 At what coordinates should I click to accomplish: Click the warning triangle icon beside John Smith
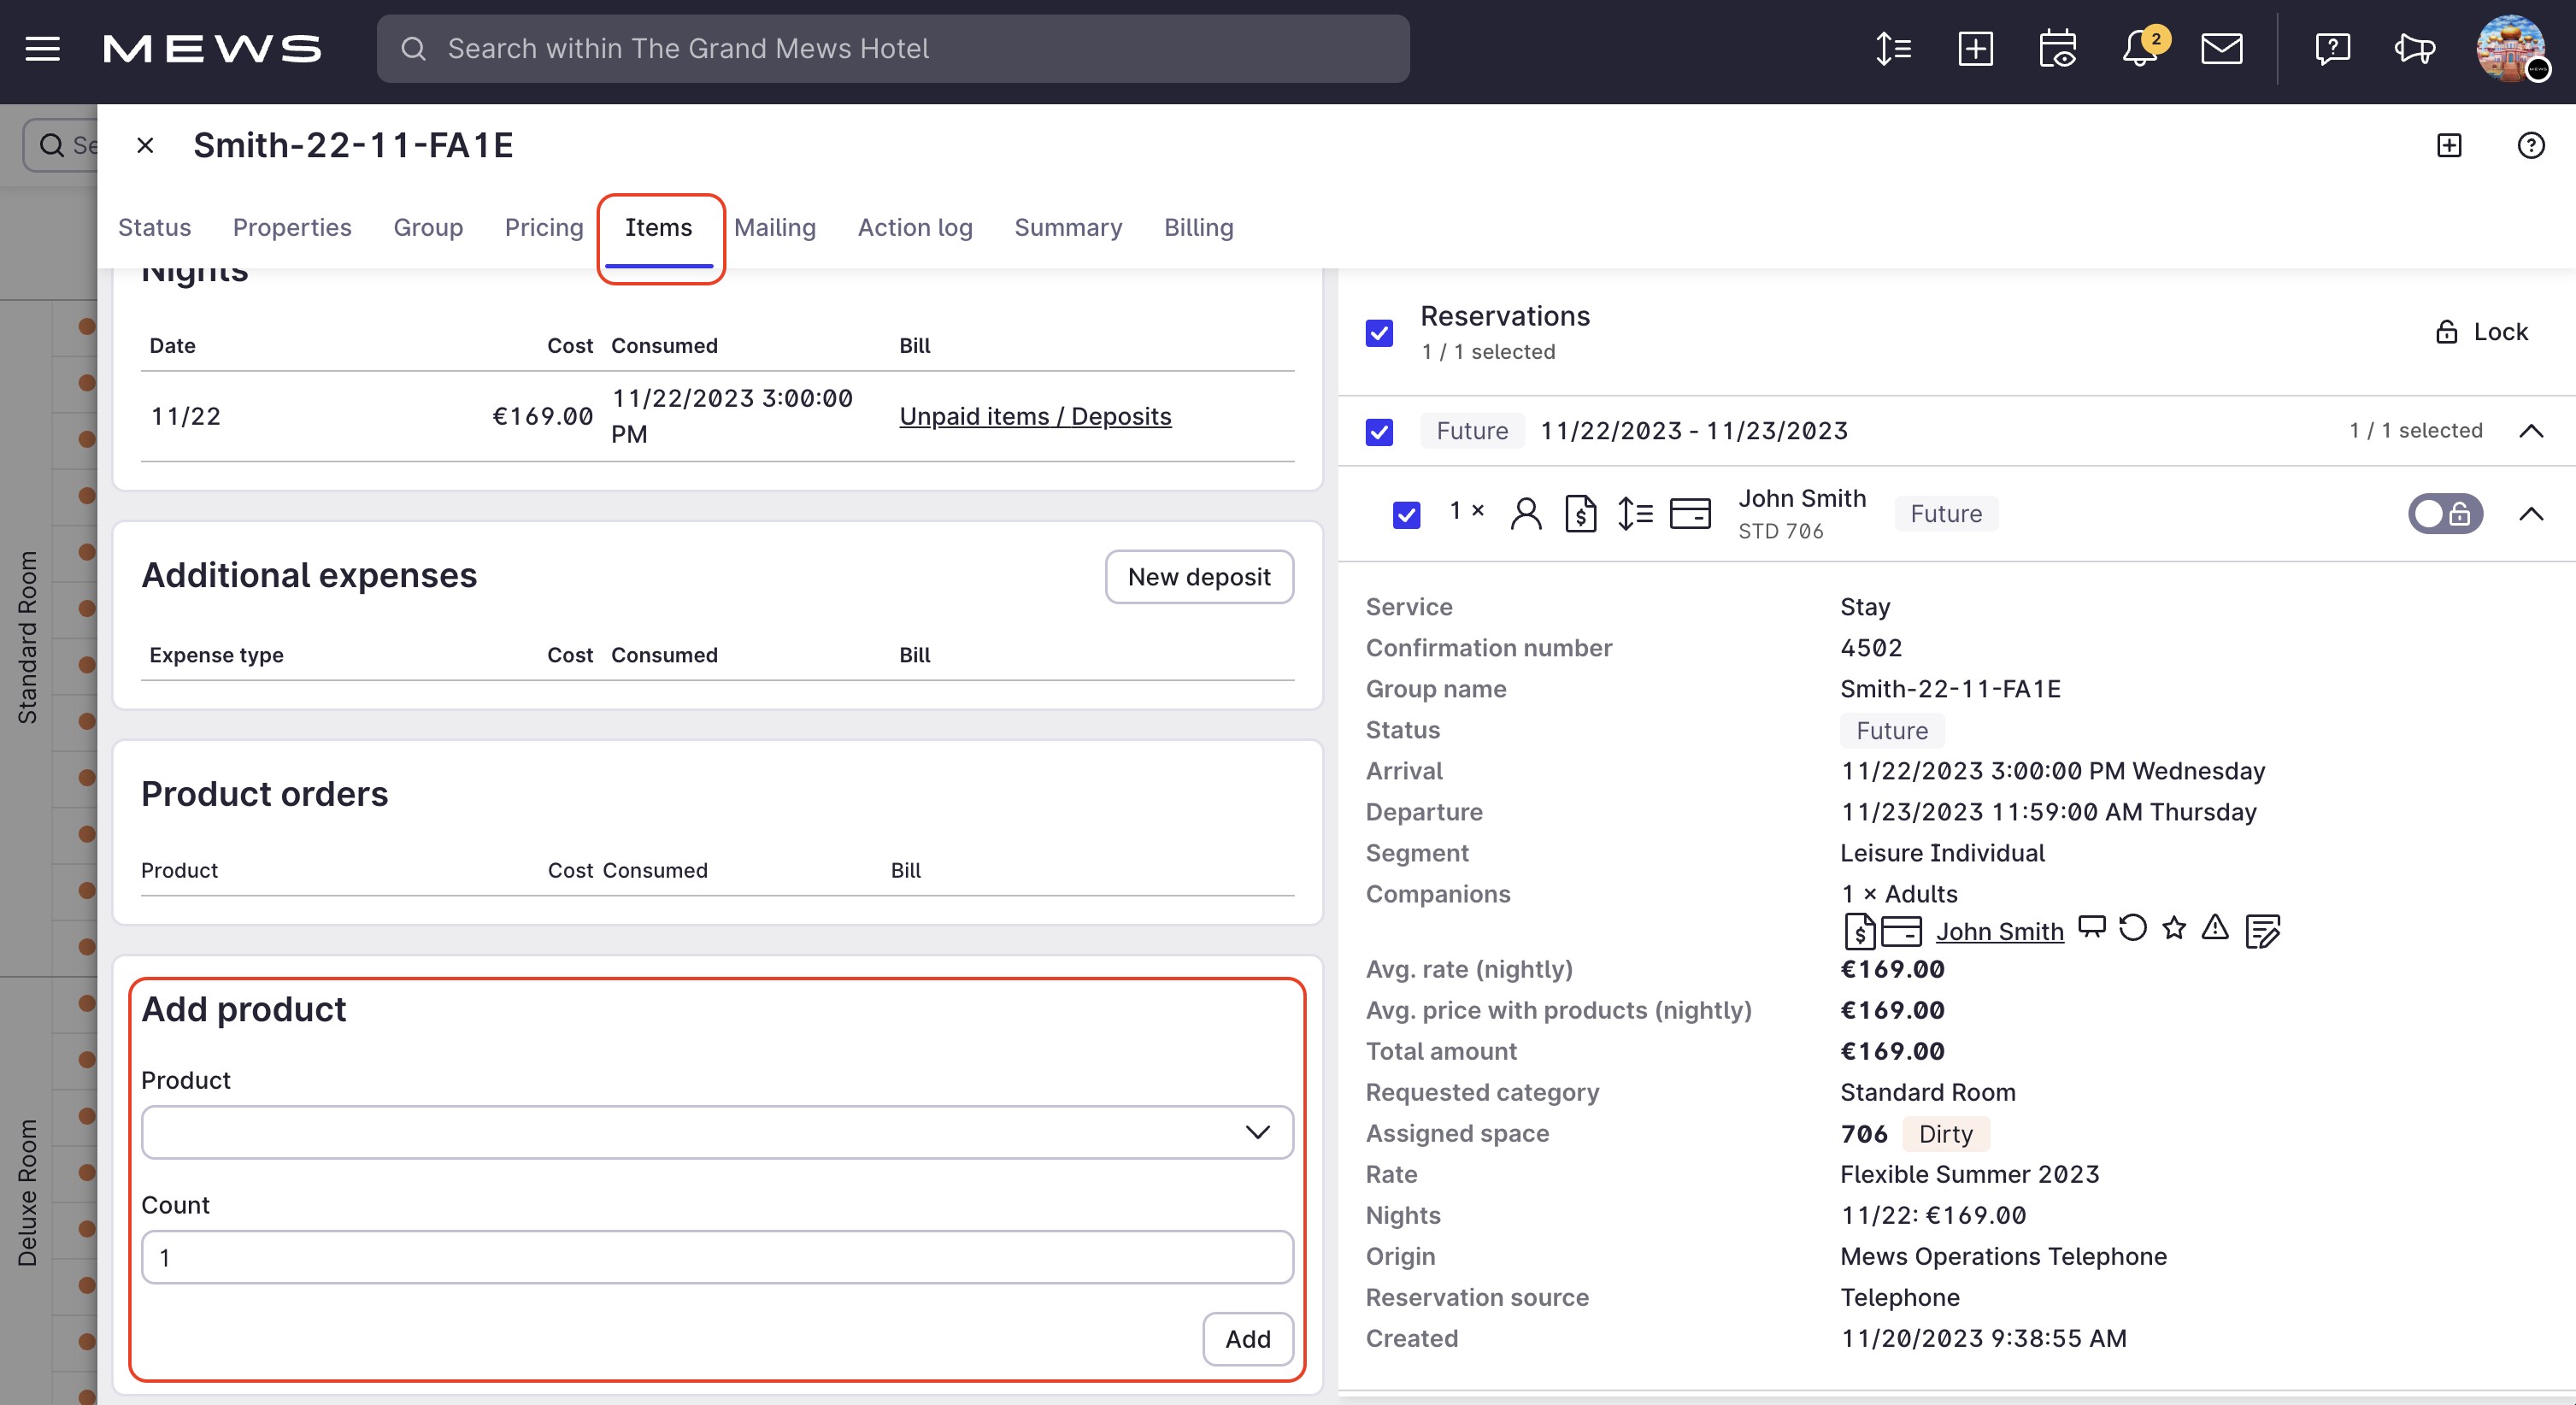[x=2215, y=929]
